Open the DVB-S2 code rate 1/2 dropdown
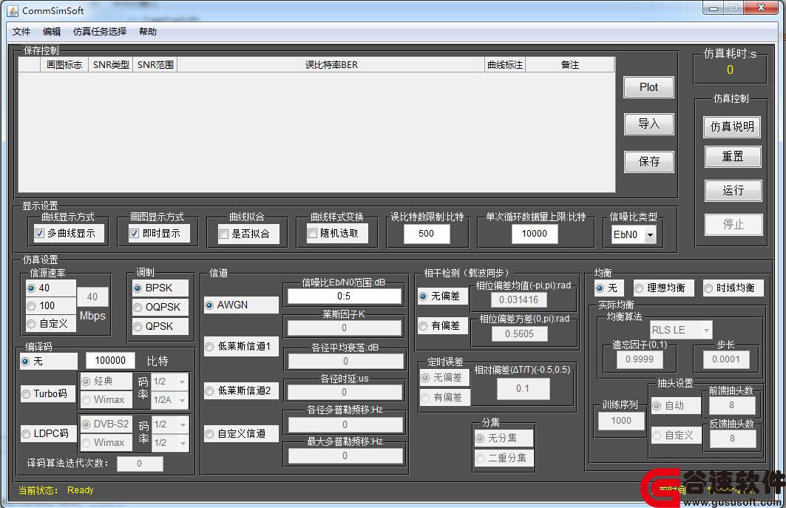The height and width of the screenshot is (508, 786). click(170, 424)
